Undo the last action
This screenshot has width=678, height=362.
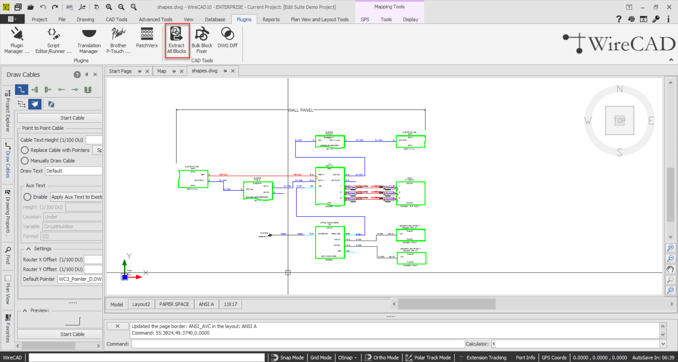43,7
